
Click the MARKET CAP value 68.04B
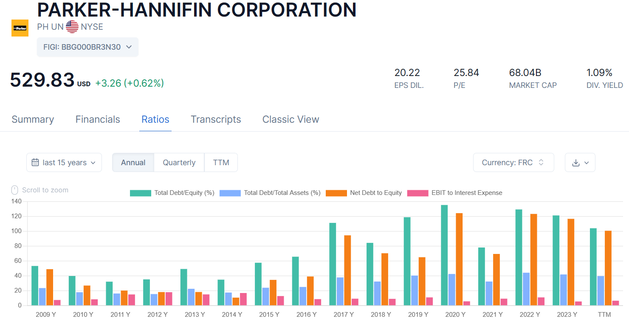coord(525,73)
